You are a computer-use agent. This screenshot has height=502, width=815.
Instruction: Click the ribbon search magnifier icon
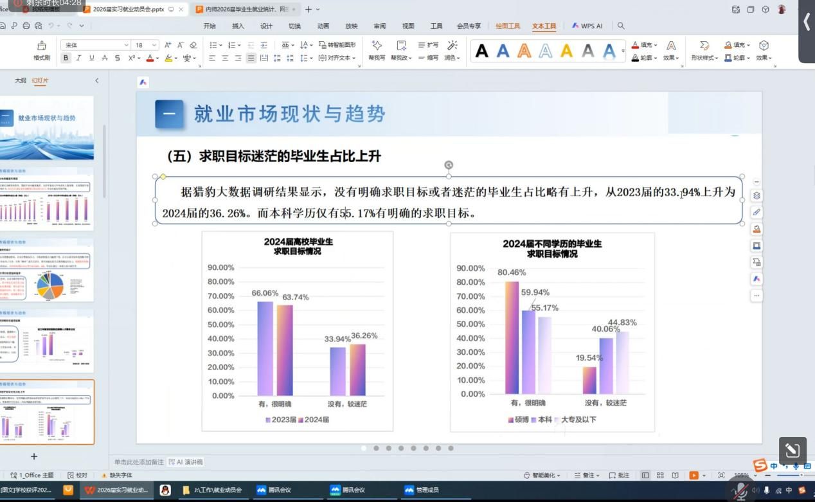click(x=621, y=26)
